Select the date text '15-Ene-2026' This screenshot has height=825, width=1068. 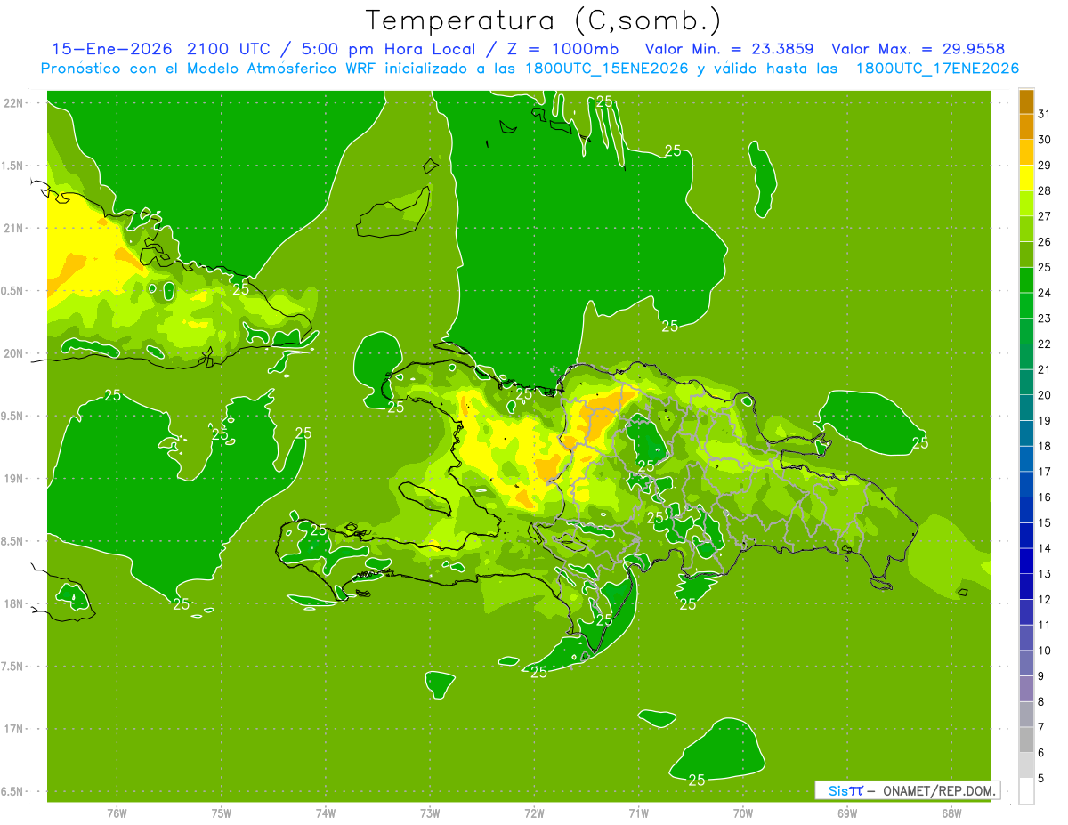click(112, 49)
